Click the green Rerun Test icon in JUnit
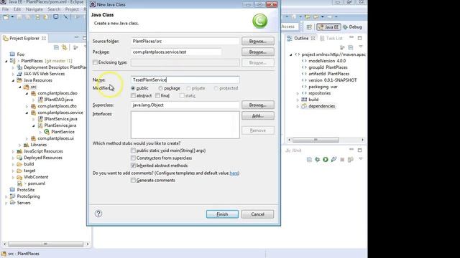 326,159
